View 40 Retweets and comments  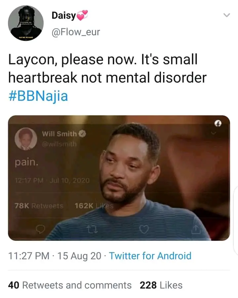click(x=70, y=285)
